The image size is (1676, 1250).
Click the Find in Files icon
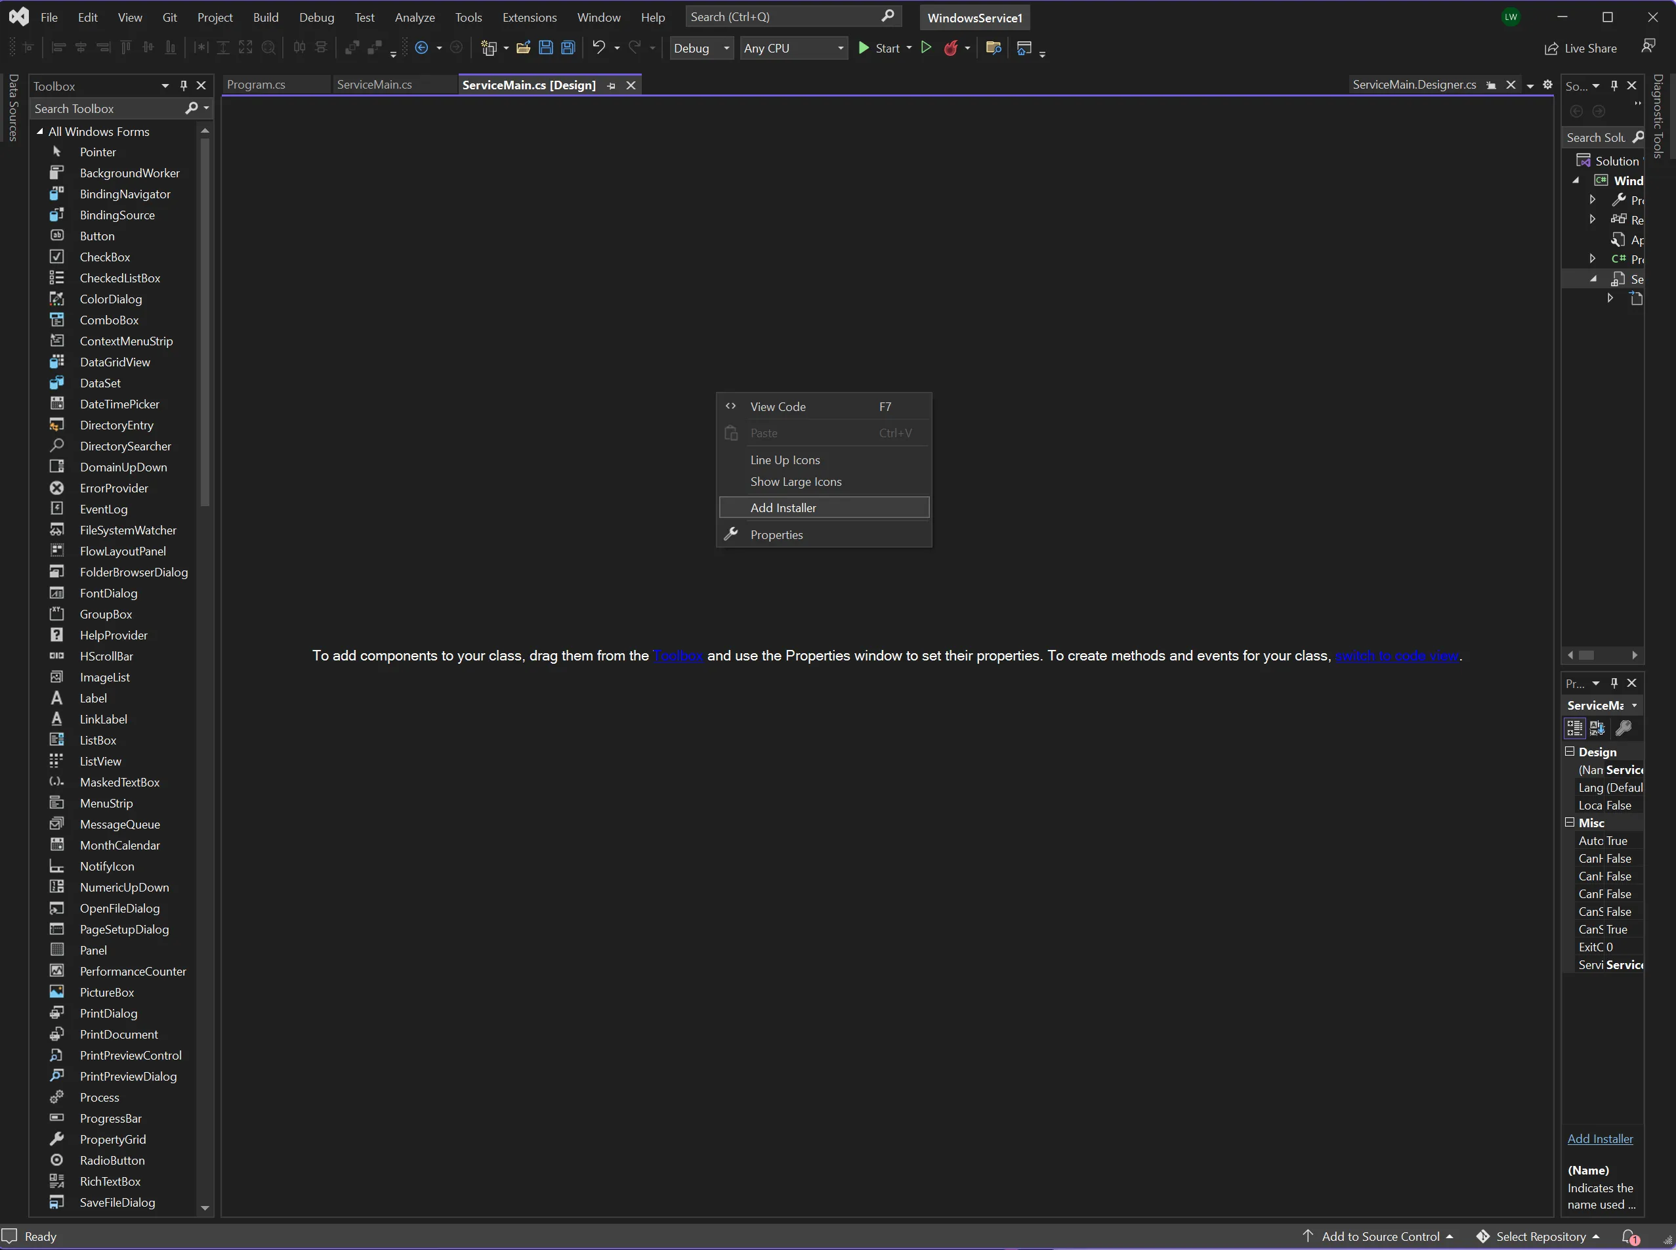(994, 48)
